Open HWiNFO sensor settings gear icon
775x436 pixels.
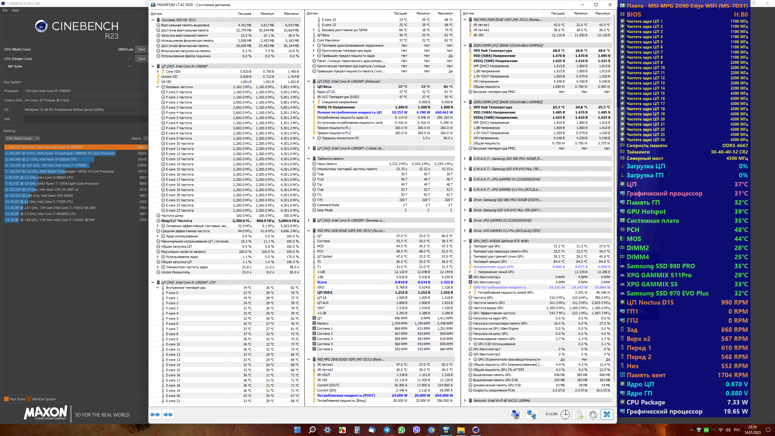(593, 414)
